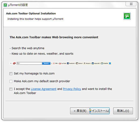140x122 pixels.
Task: Check Make Ask.com my default search provider
Action: click(11, 81)
